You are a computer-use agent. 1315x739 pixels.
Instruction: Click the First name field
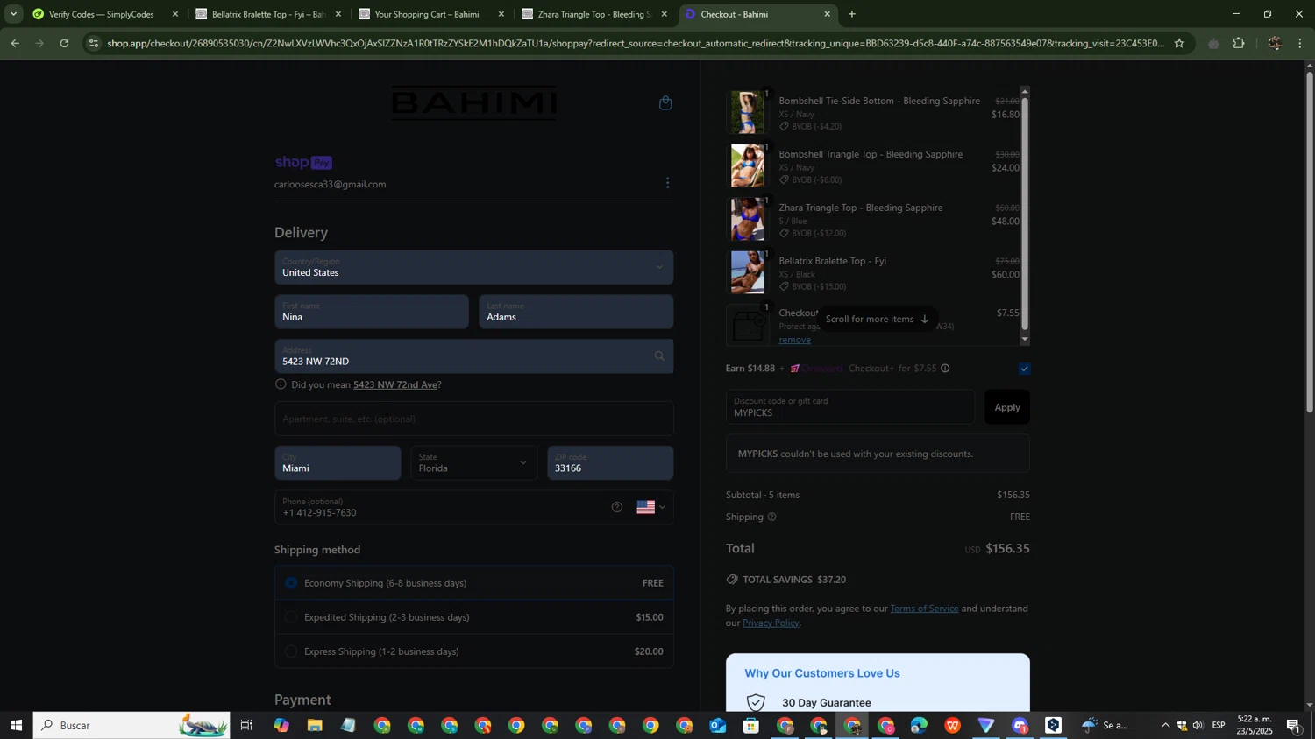[372, 312]
